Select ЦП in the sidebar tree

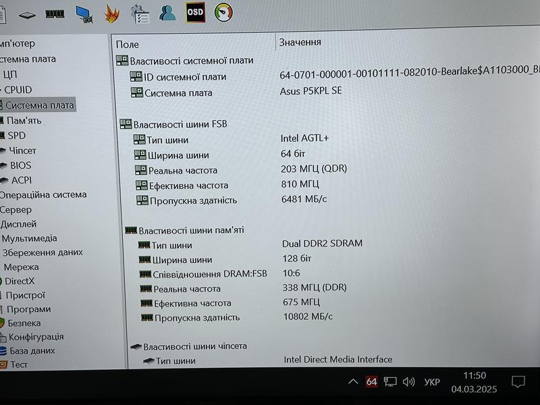tap(10, 74)
